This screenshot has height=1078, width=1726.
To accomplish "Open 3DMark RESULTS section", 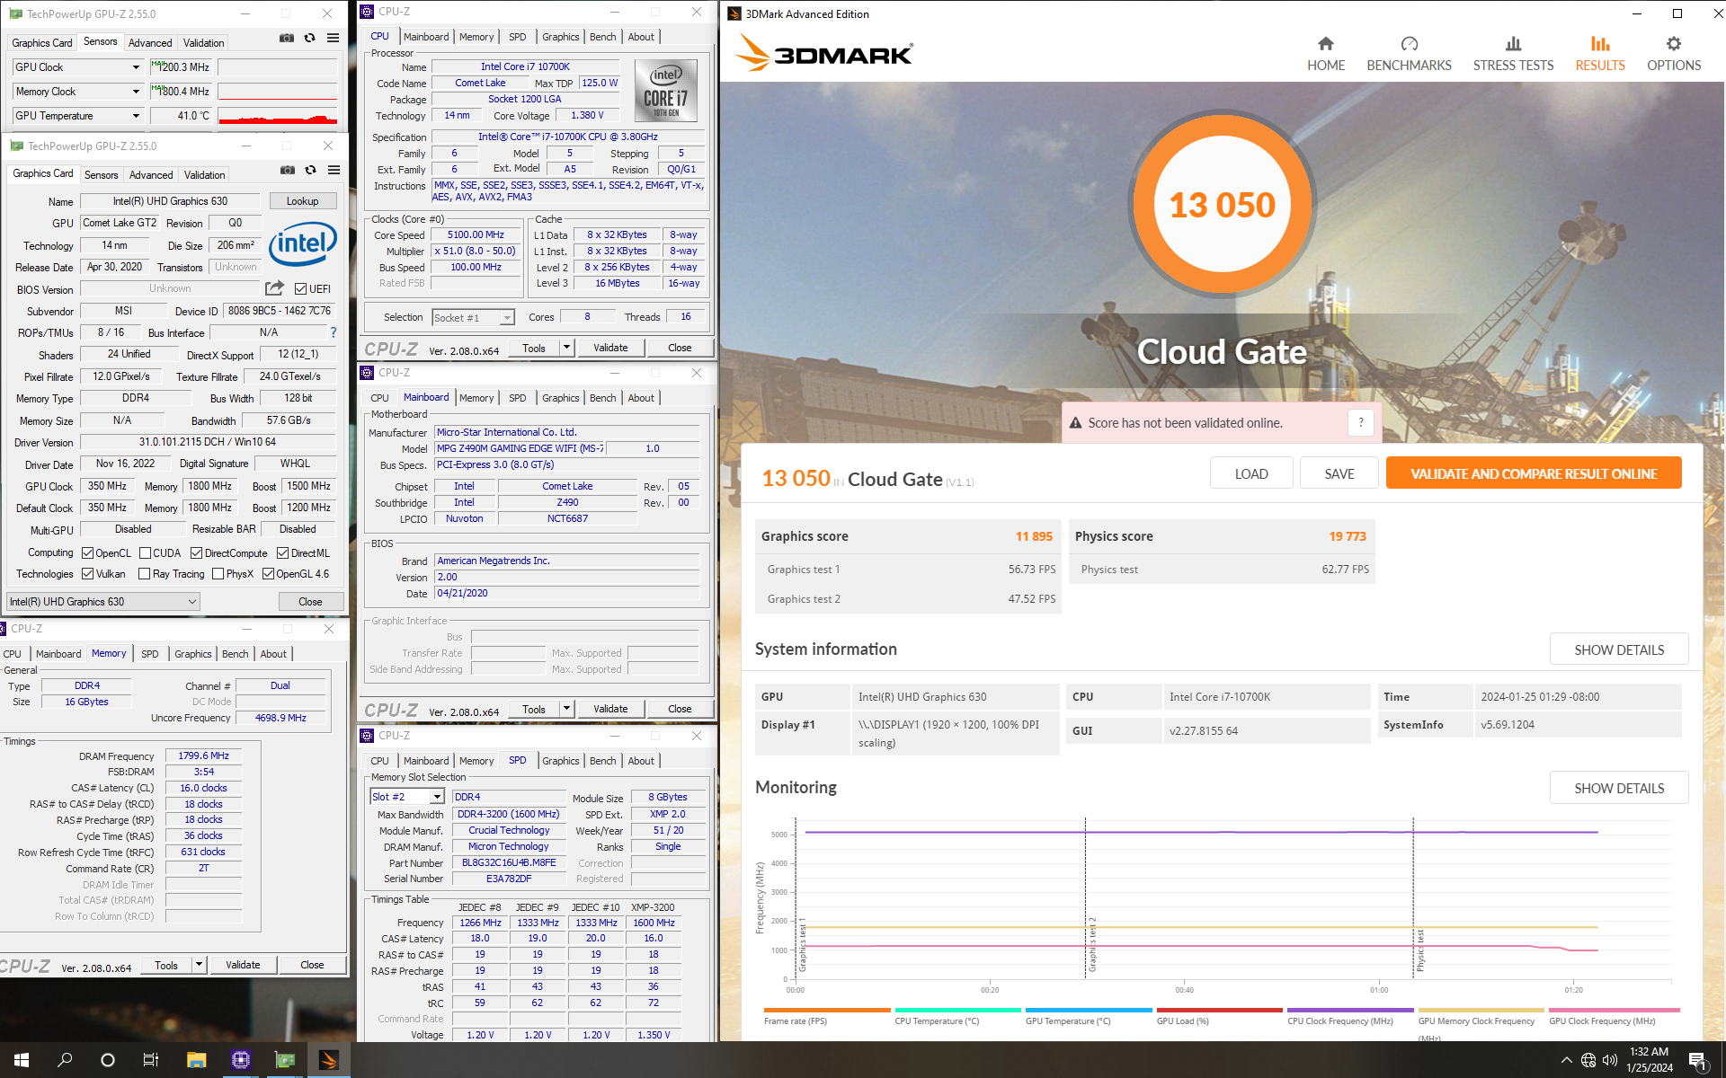I will (1599, 54).
